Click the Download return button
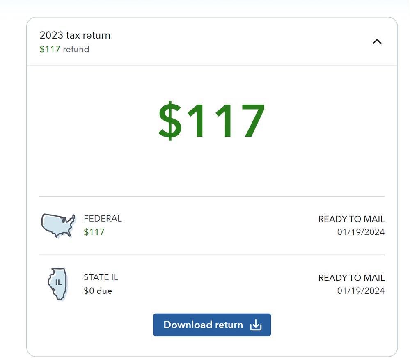This screenshot has height=364, width=410. (212, 325)
